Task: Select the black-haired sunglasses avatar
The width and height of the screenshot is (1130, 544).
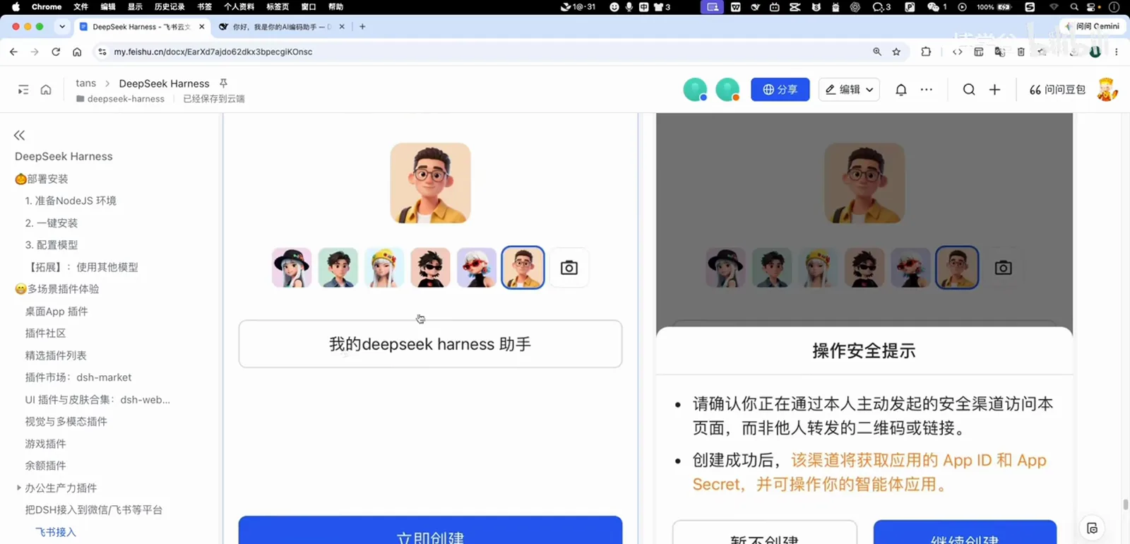Action: 430,268
